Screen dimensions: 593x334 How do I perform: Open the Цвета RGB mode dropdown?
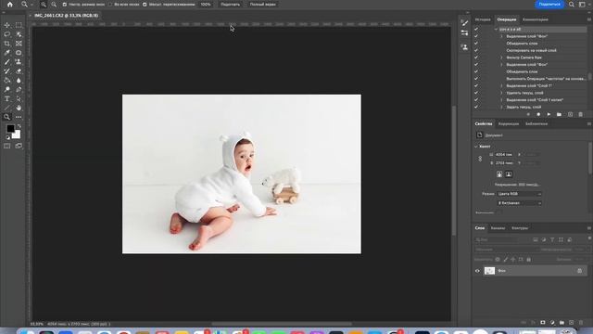click(x=519, y=194)
